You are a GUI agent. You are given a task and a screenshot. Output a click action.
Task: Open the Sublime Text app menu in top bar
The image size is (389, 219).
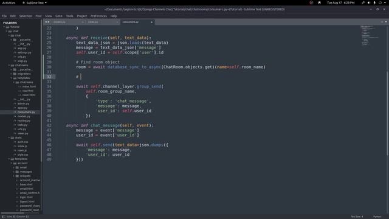click(x=35, y=2)
